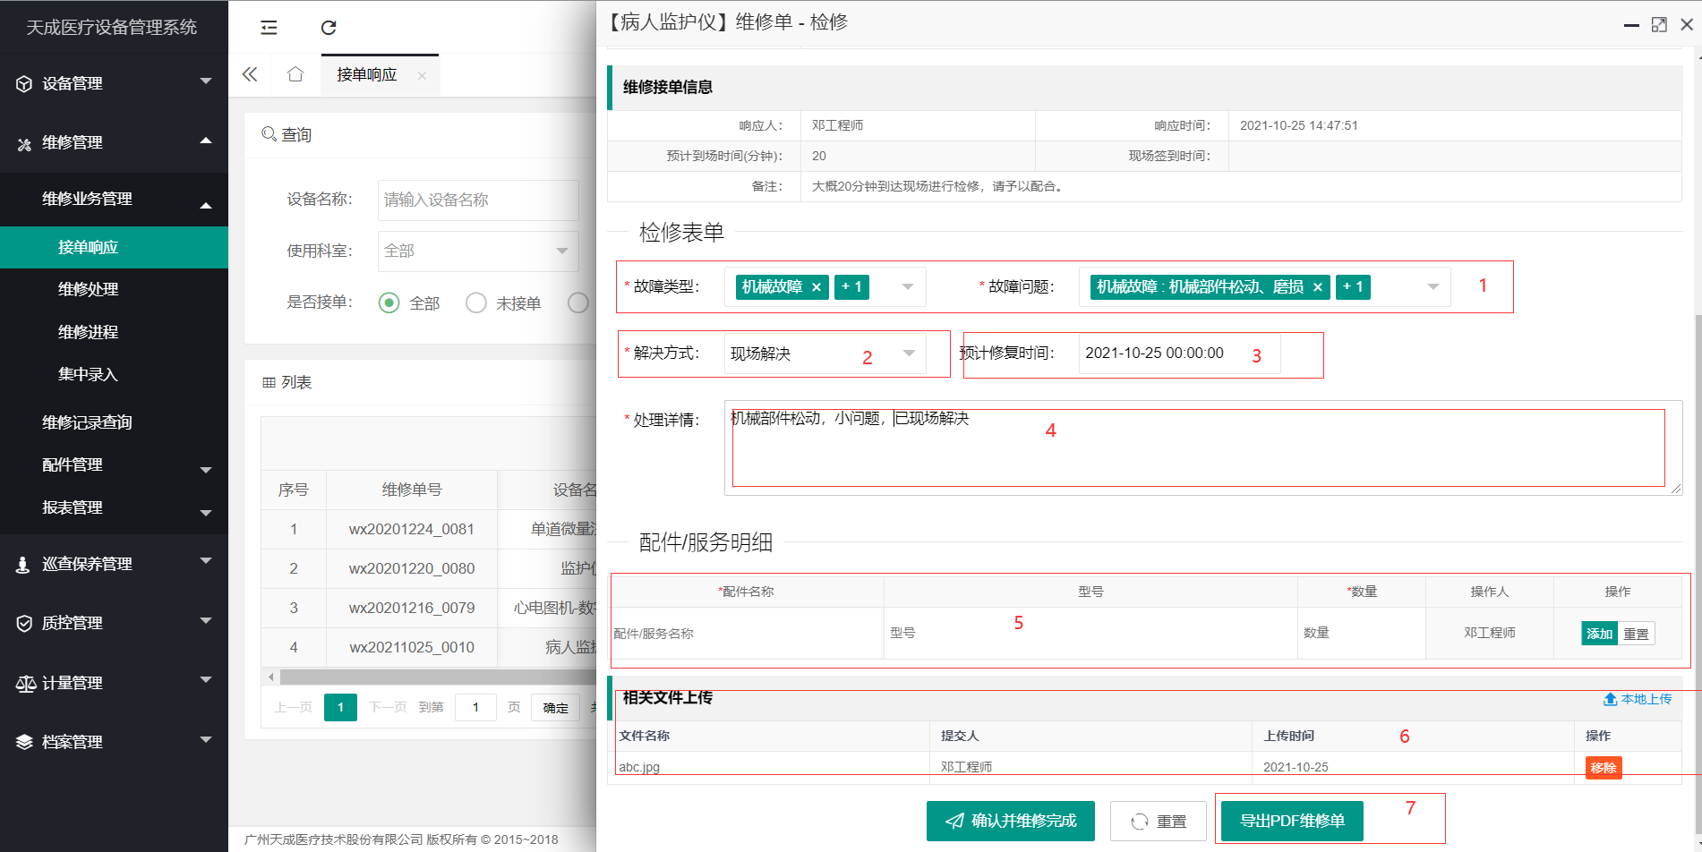Click the abc.jpg file name

(639, 767)
